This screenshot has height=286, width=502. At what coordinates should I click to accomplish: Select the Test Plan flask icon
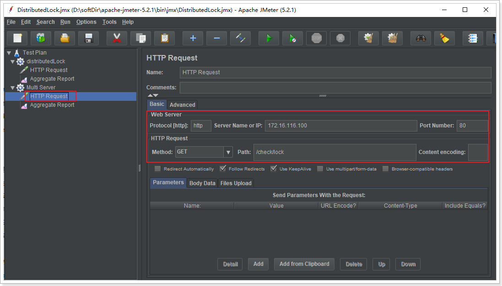(x=17, y=53)
